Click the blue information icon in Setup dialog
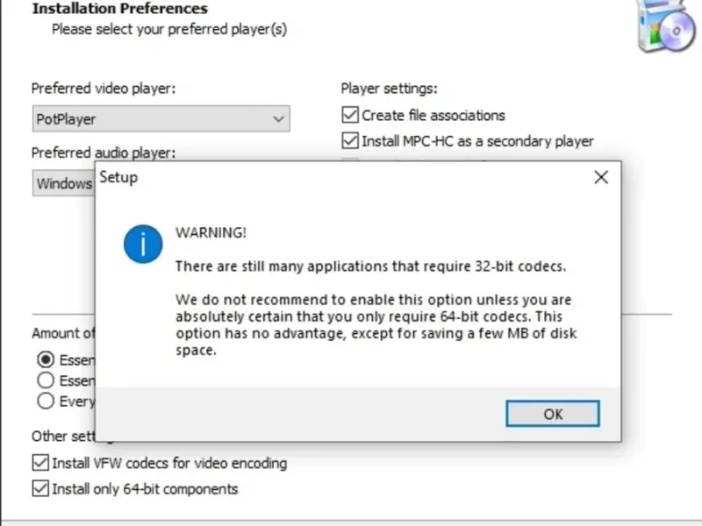Image resolution: width=702 pixels, height=526 pixels. point(143,243)
